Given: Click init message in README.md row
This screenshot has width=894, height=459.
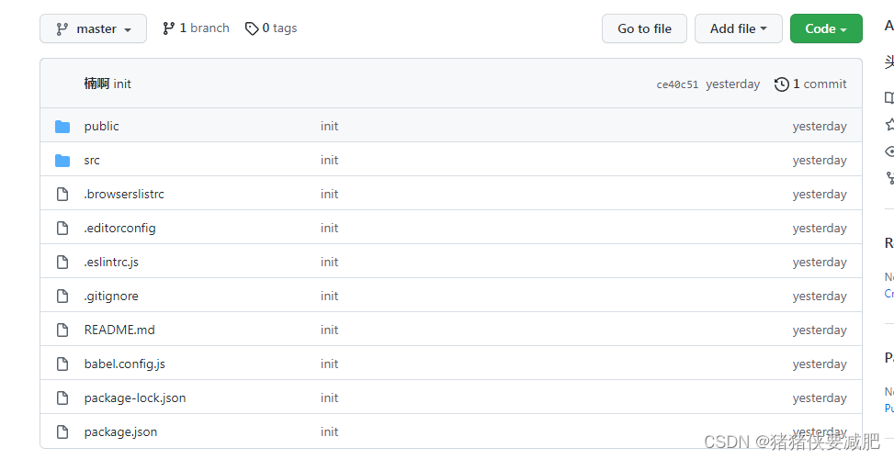Looking at the screenshot, I should pyautogui.click(x=330, y=330).
